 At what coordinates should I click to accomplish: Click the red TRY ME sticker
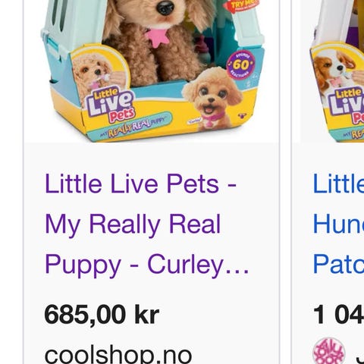tap(240, 5)
